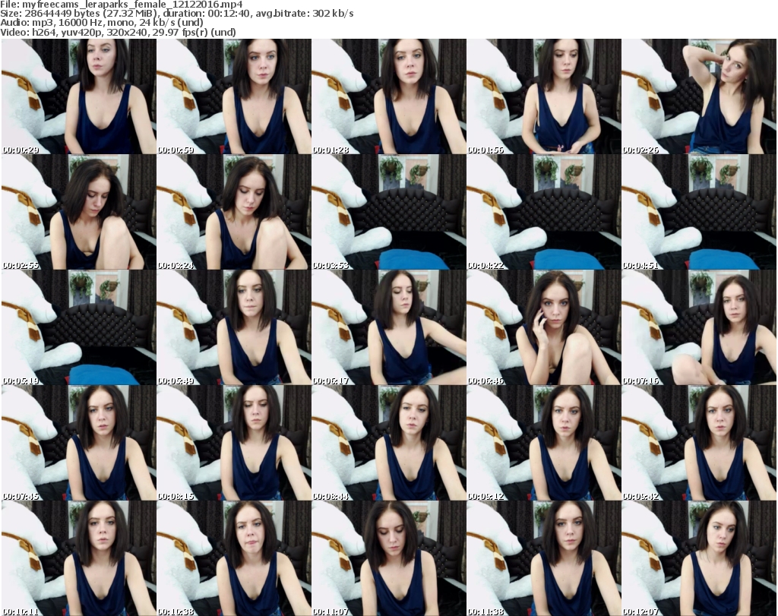Open the frame marked 00:05:49
This screenshot has height=616, width=778.
point(234,327)
